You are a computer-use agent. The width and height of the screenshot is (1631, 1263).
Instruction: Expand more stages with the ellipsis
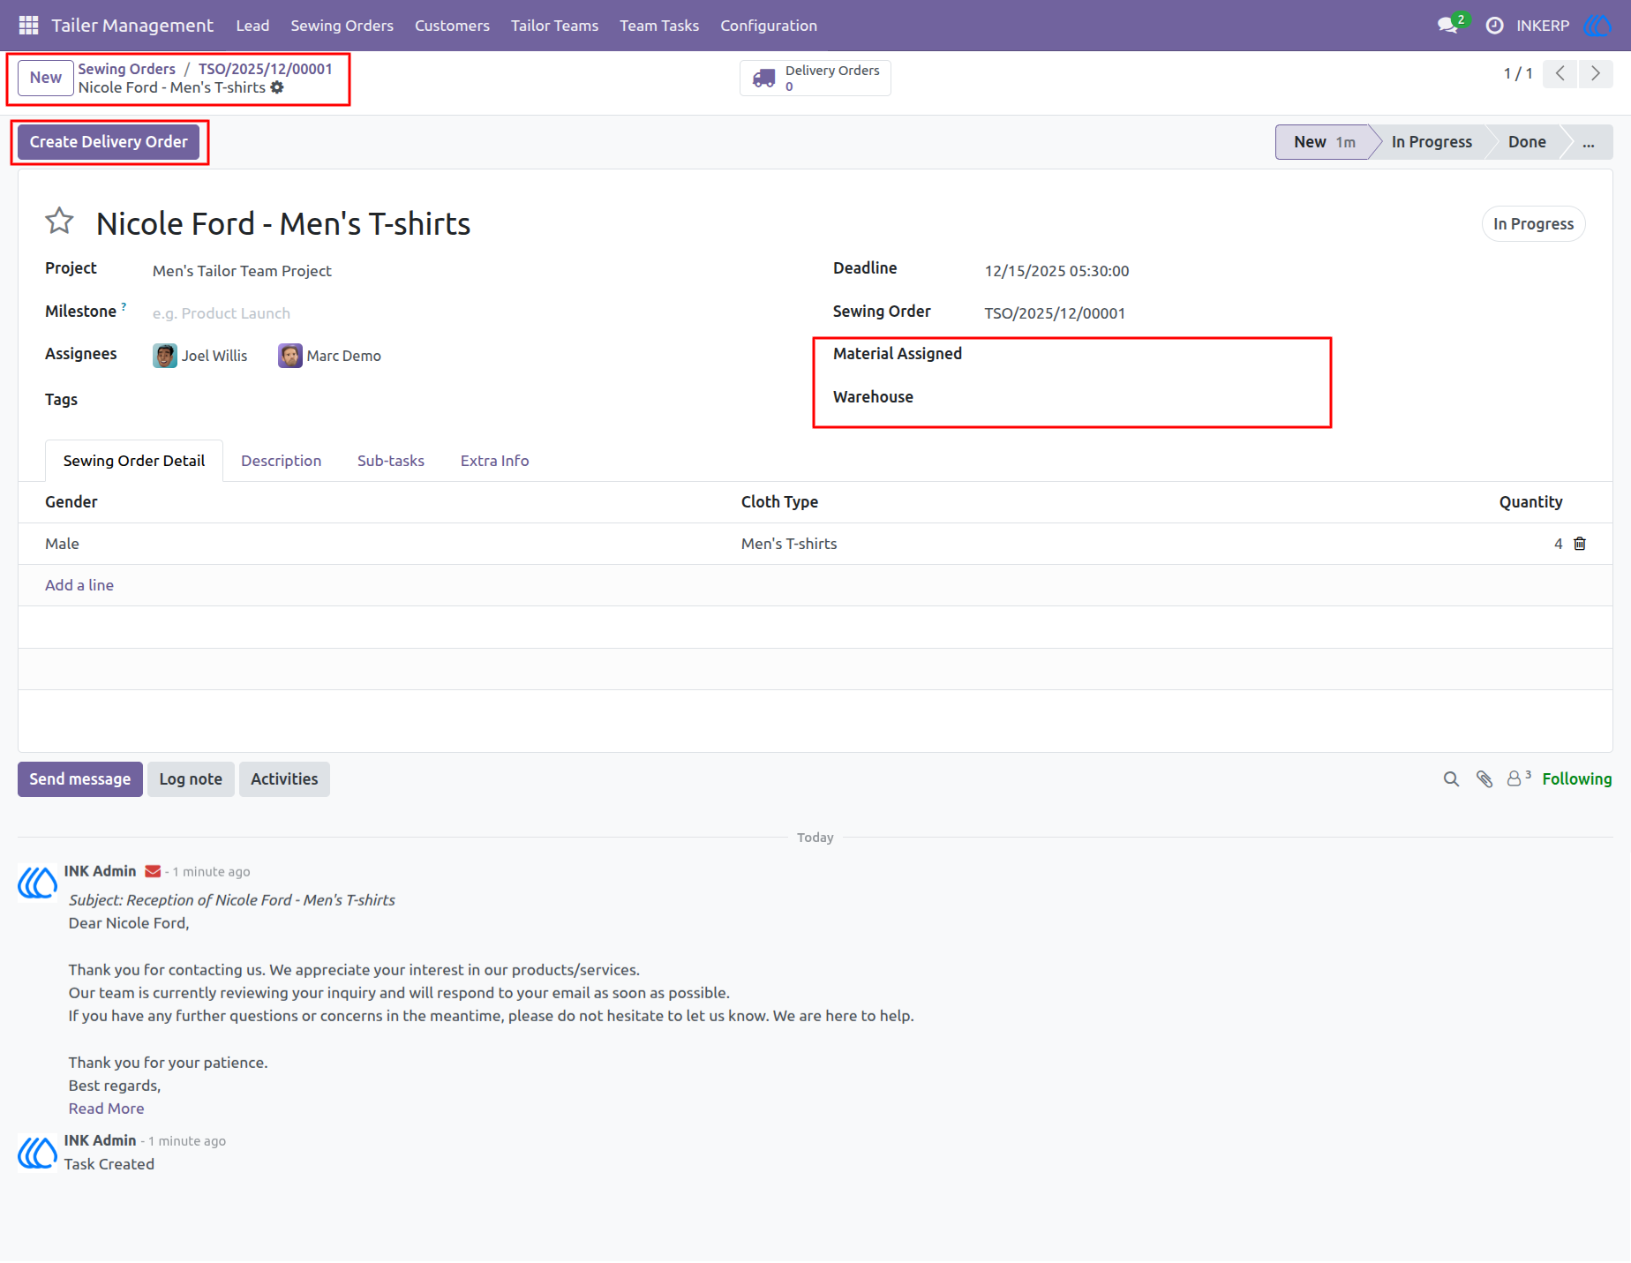(1589, 142)
